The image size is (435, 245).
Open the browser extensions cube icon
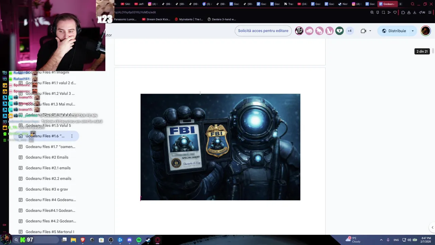coord(403,12)
